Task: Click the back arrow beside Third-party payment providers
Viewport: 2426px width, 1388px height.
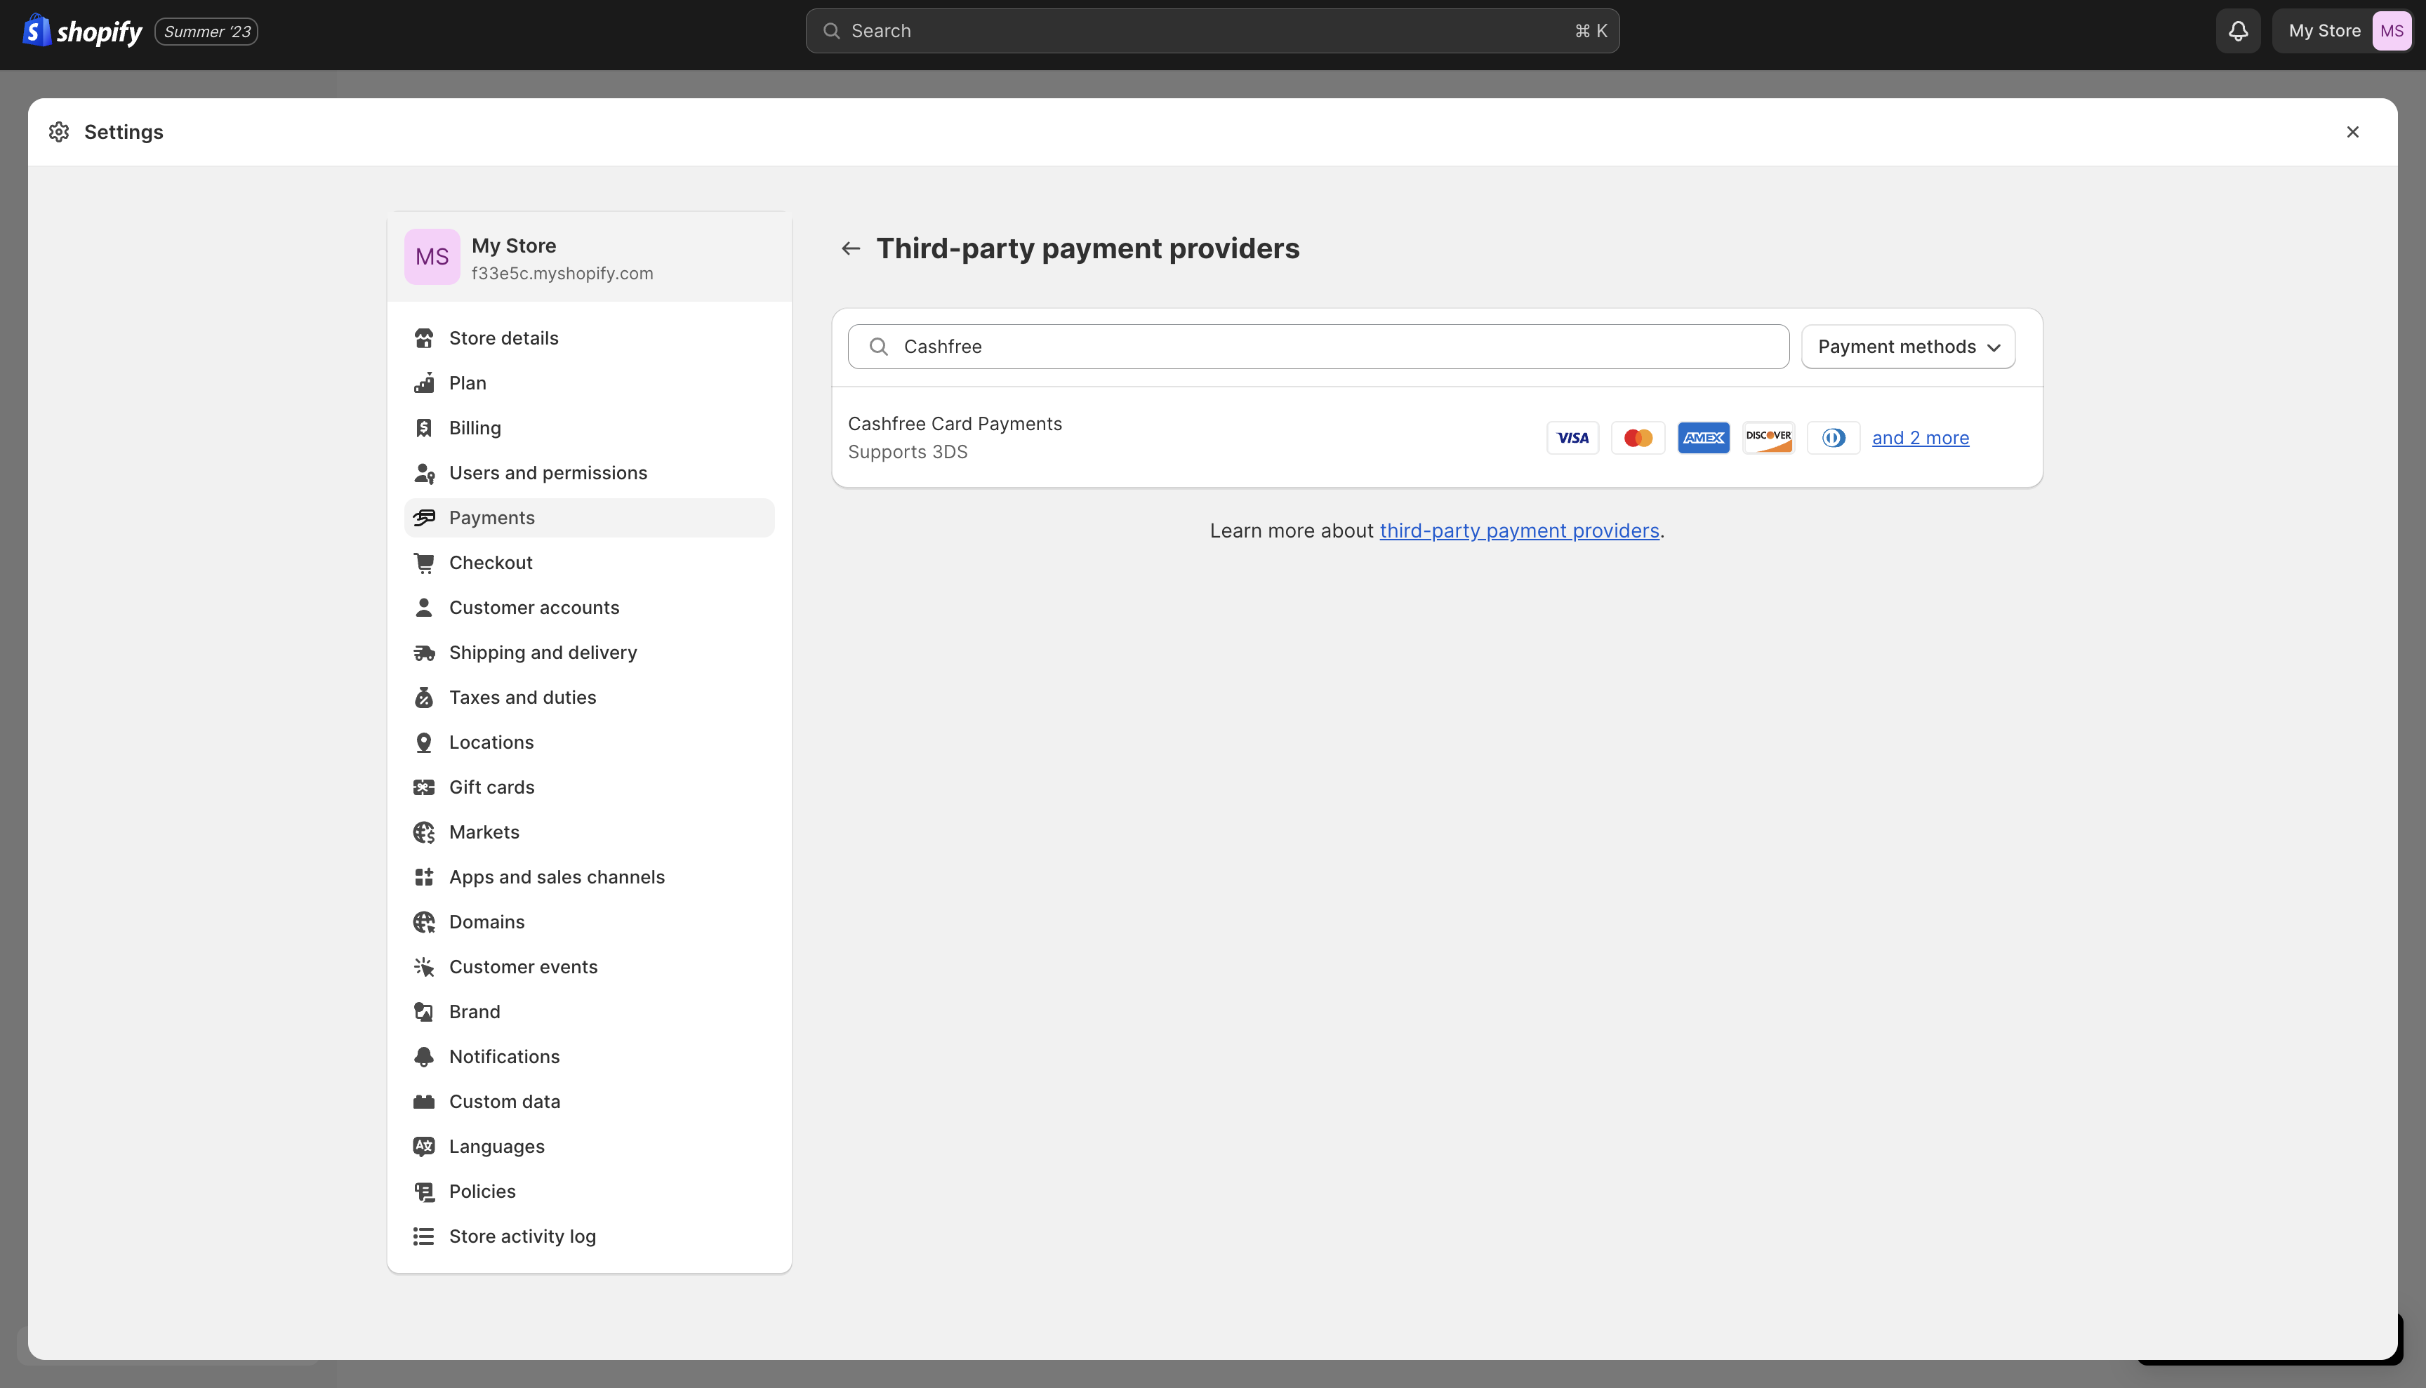Action: 851,249
